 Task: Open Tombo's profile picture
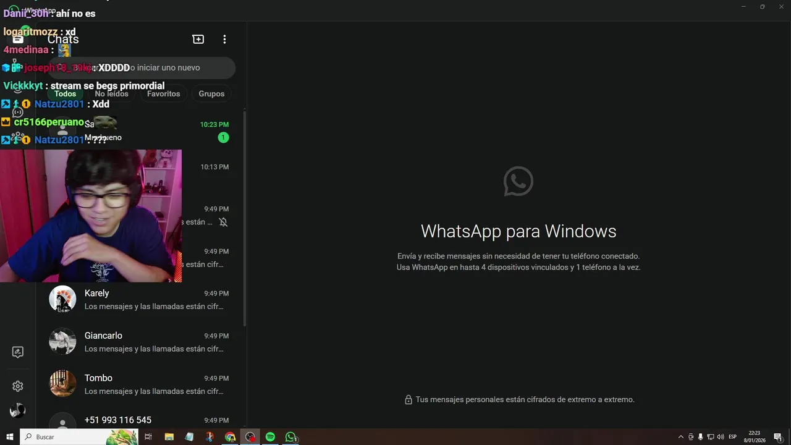click(x=62, y=384)
